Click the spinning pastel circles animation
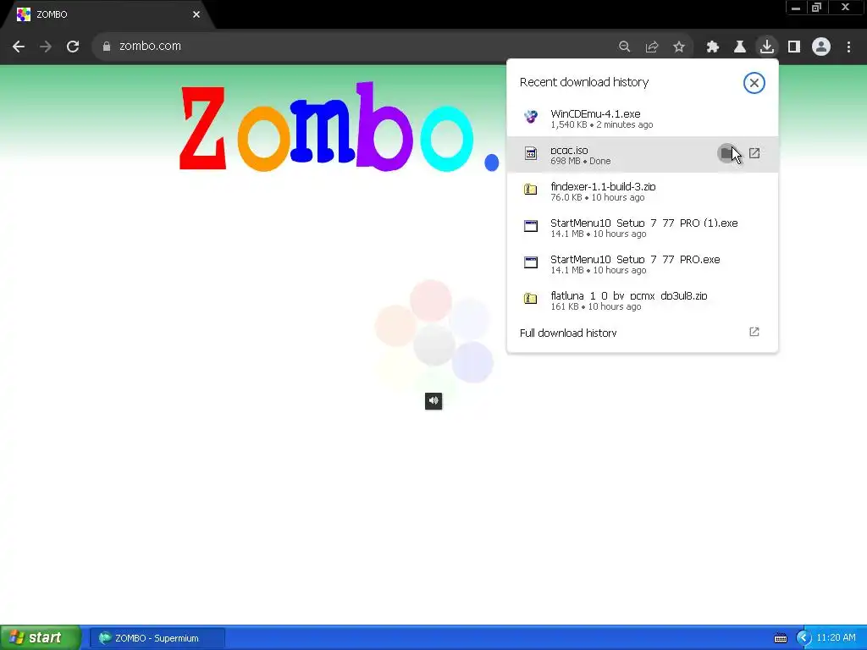867x650 pixels. (434, 337)
